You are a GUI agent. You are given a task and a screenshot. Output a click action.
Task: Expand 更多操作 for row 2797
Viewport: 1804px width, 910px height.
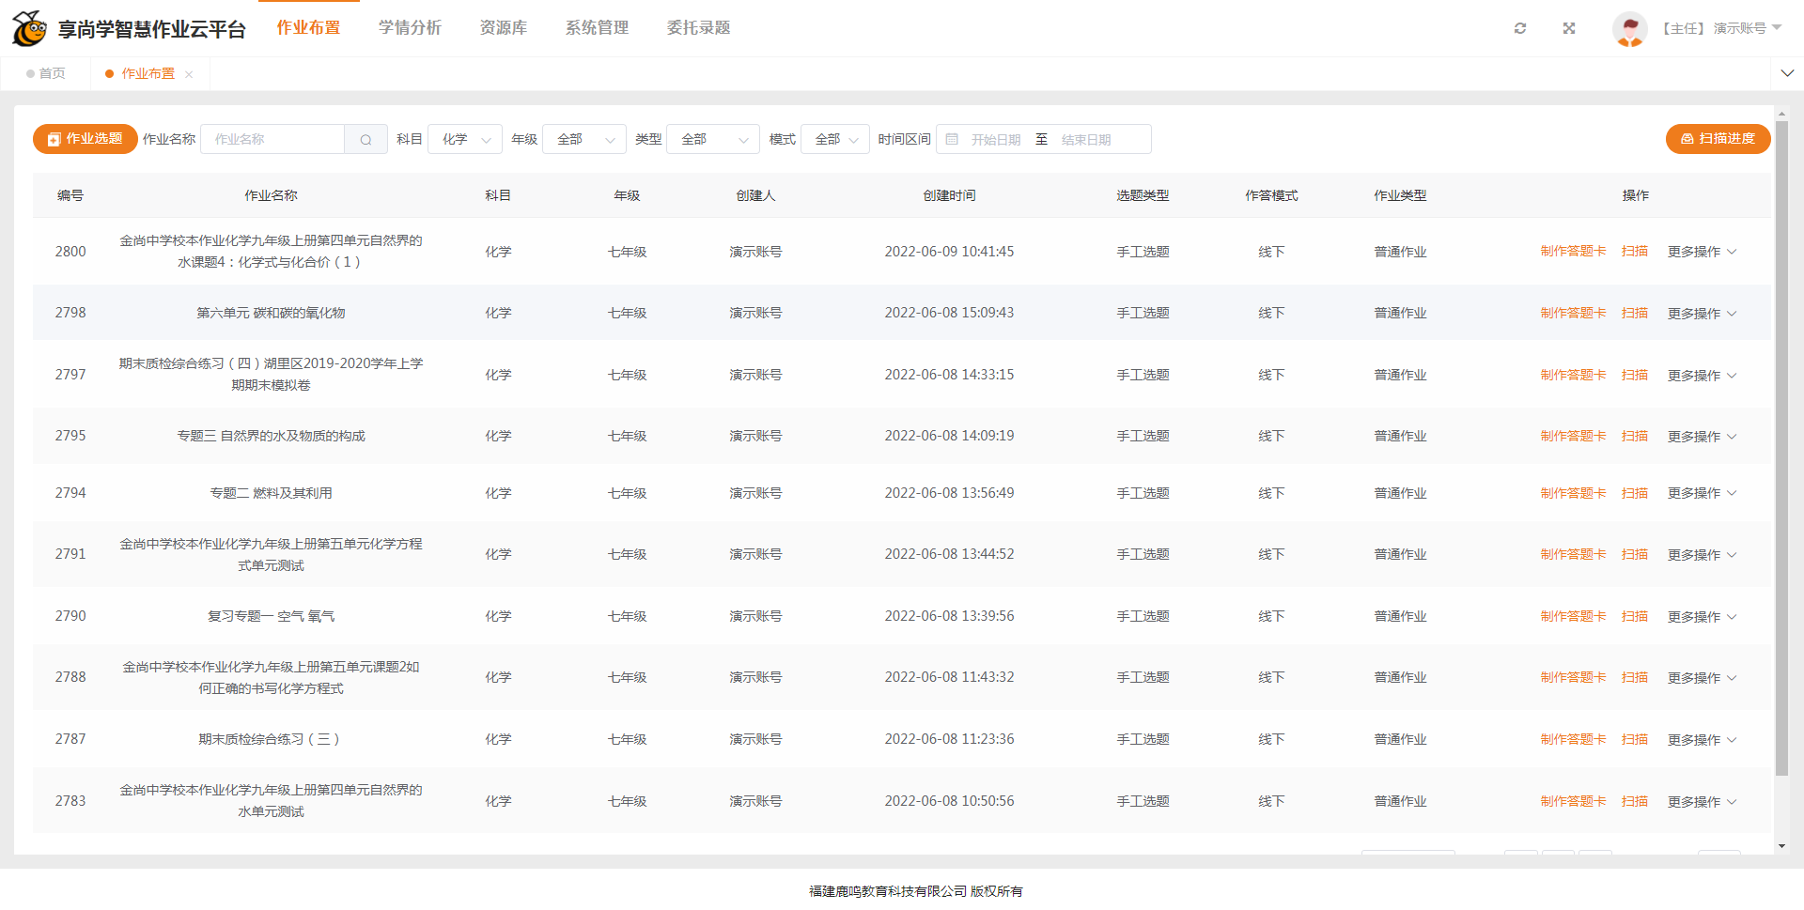tap(1702, 376)
